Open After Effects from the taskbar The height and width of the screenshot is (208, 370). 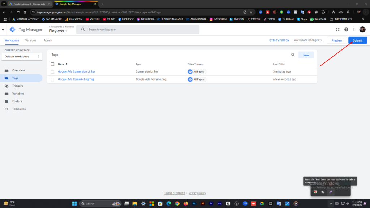(x=219, y=204)
